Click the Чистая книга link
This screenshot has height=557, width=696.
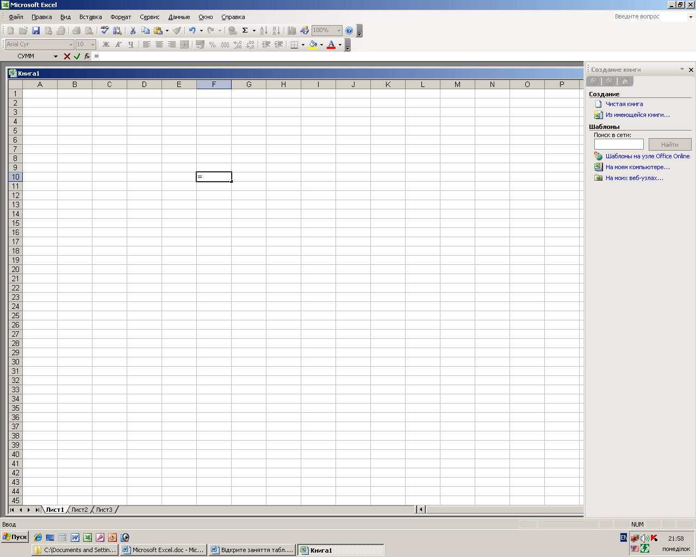(624, 104)
